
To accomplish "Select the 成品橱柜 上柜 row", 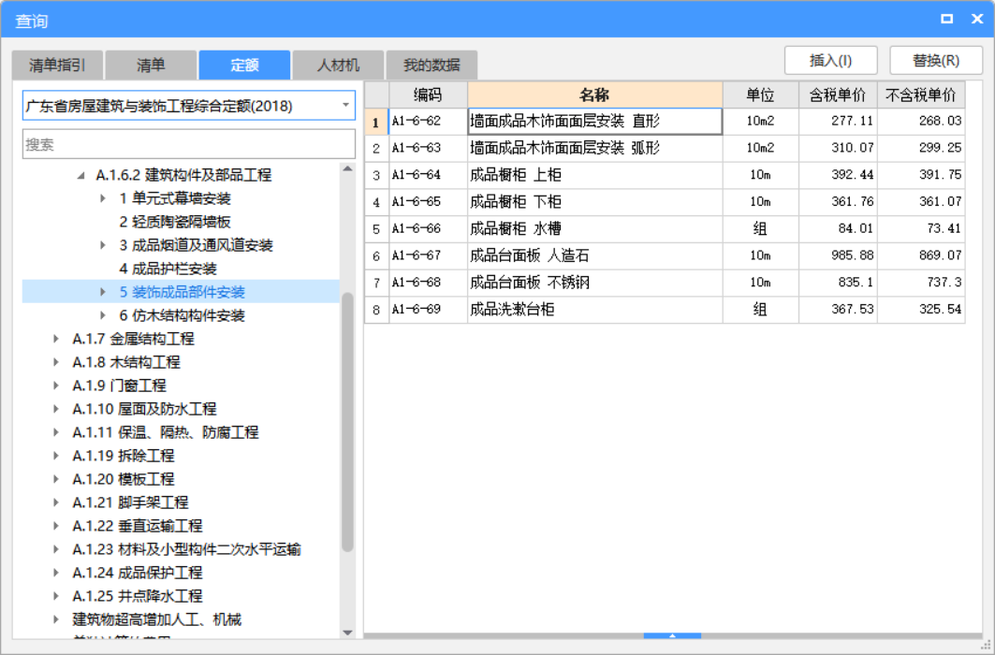I will [665, 175].
